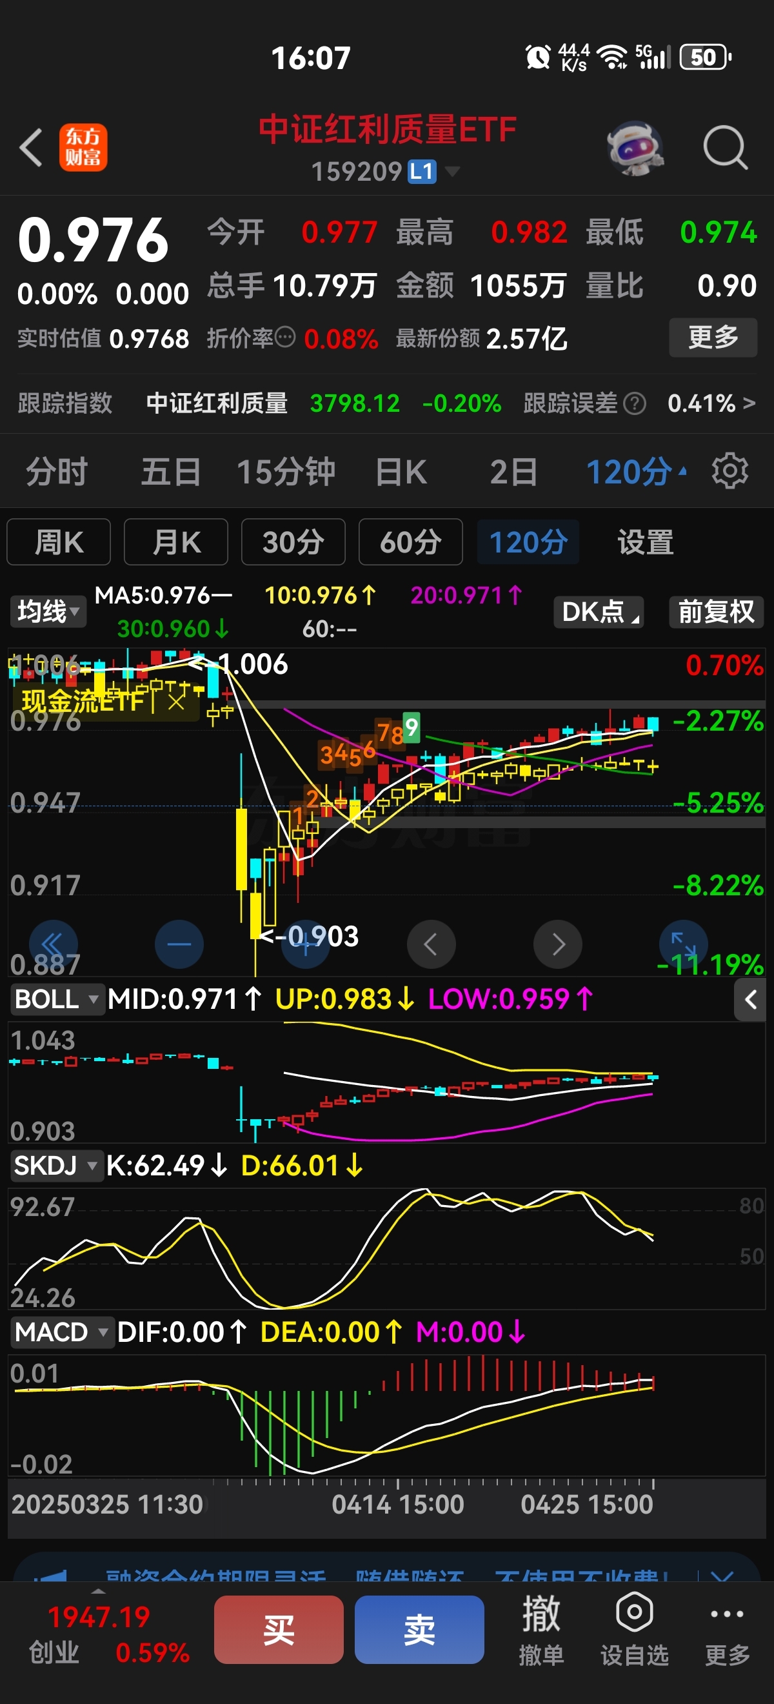Open the stock code 159209 dropdown arrow
Viewport: 774px width, 1704px height.
click(x=452, y=172)
